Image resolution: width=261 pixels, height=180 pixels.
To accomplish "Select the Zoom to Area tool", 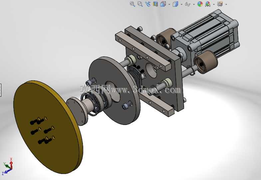I will click(x=140, y=4).
